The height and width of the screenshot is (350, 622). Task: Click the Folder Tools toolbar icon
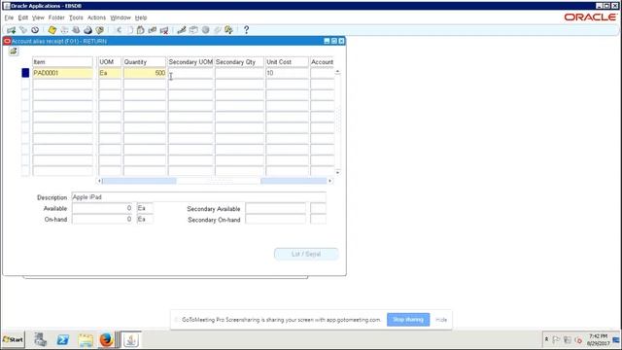(228, 30)
